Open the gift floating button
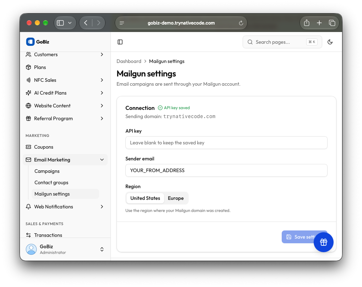The image size is (362, 287). click(x=323, y=242)
